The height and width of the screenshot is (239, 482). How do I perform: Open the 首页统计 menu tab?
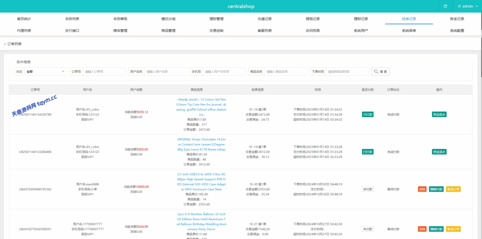24,19
